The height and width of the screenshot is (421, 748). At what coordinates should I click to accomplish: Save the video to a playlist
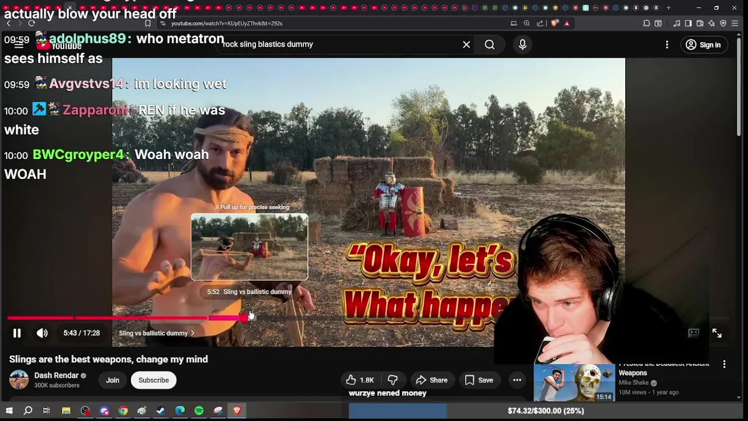[479, 380]
